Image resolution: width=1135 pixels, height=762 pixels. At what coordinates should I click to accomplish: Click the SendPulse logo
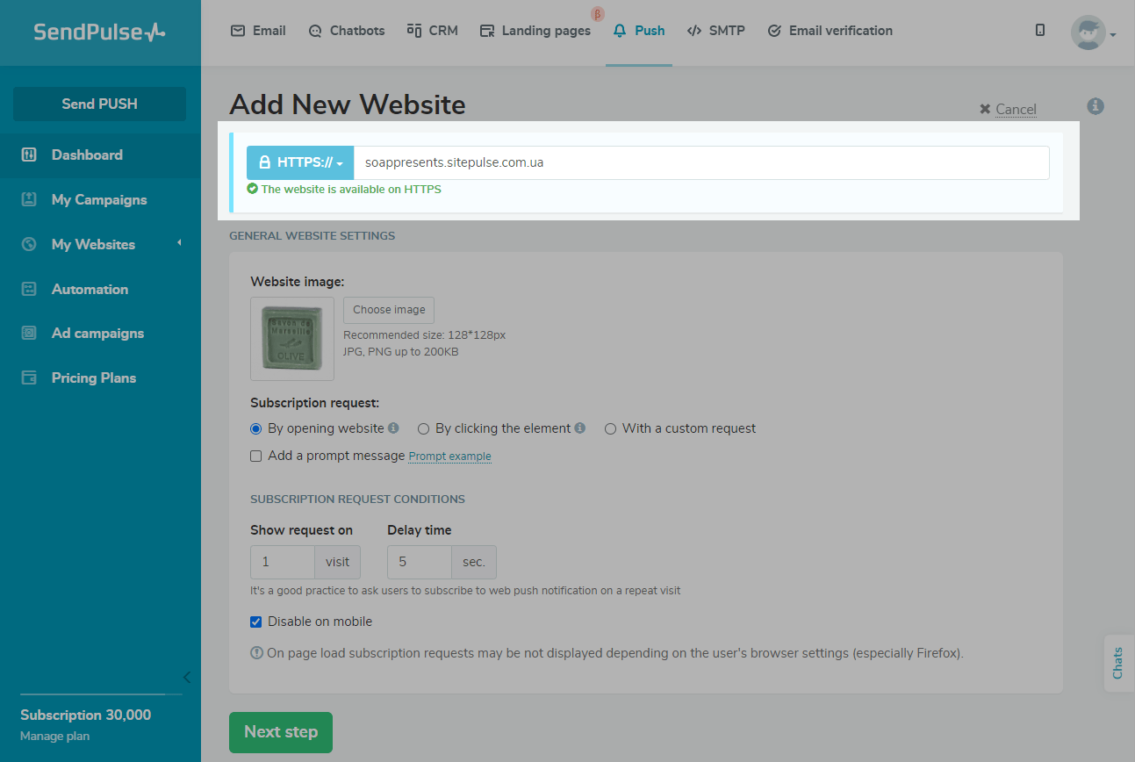coord(100,32)
